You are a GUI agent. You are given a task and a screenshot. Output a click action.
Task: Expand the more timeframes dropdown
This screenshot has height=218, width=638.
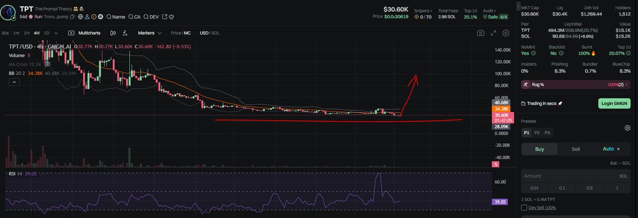point(56,33)
